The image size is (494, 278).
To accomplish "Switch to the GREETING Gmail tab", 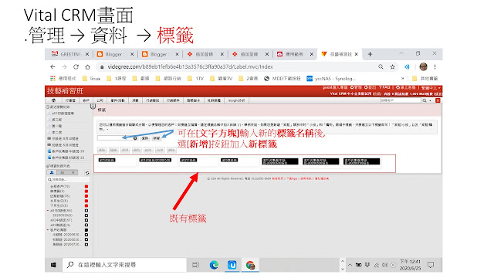I will (x=70, y=54).
